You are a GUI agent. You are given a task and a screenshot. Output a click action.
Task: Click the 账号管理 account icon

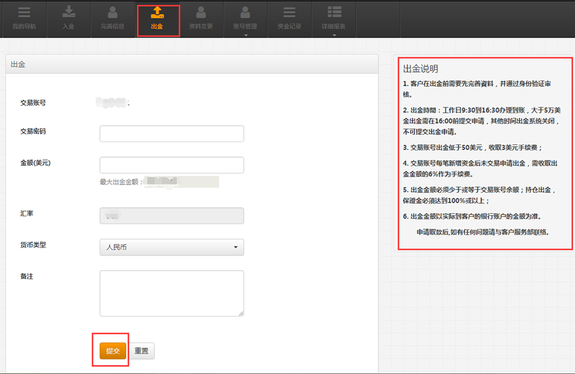tap(245, 12)
